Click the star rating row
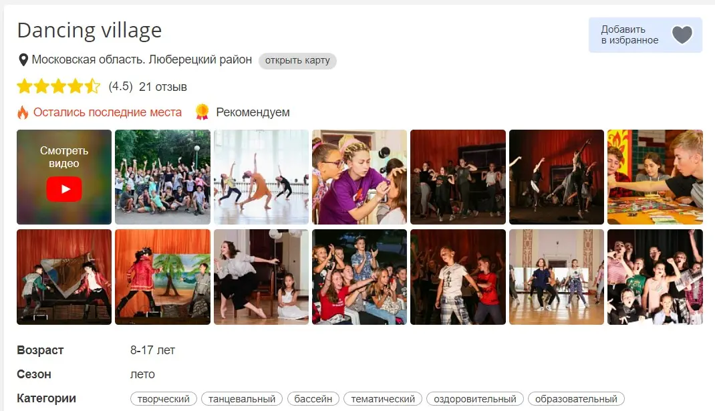This screenshot has width=715, height=411. pyautogui.click(x=58, y=86)
